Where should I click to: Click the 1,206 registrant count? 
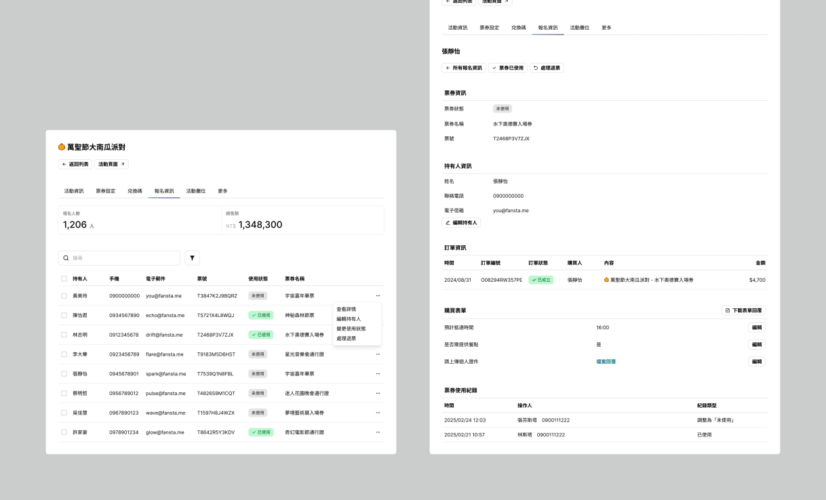pos(75,224)
